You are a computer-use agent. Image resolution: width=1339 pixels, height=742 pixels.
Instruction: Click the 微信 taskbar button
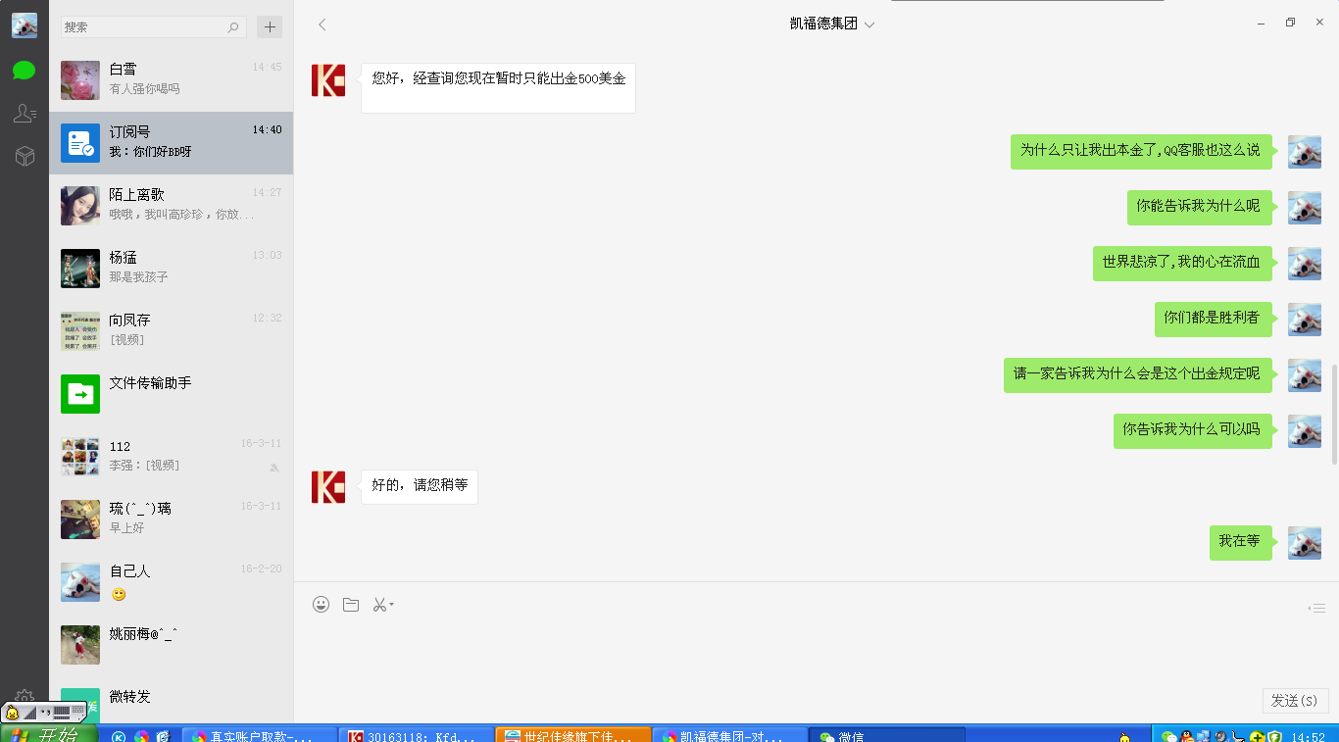pos(887,735)
